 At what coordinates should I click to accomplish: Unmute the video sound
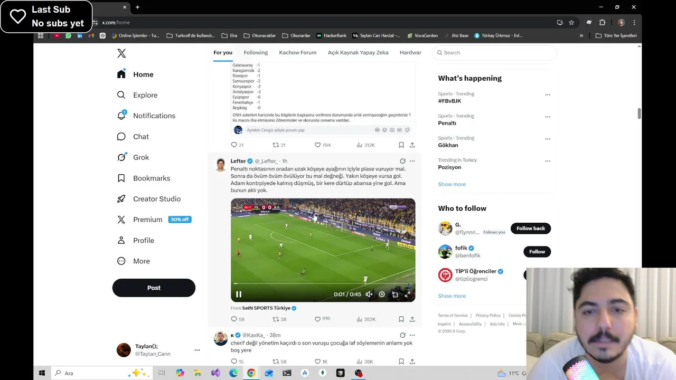tap(369, 294)
